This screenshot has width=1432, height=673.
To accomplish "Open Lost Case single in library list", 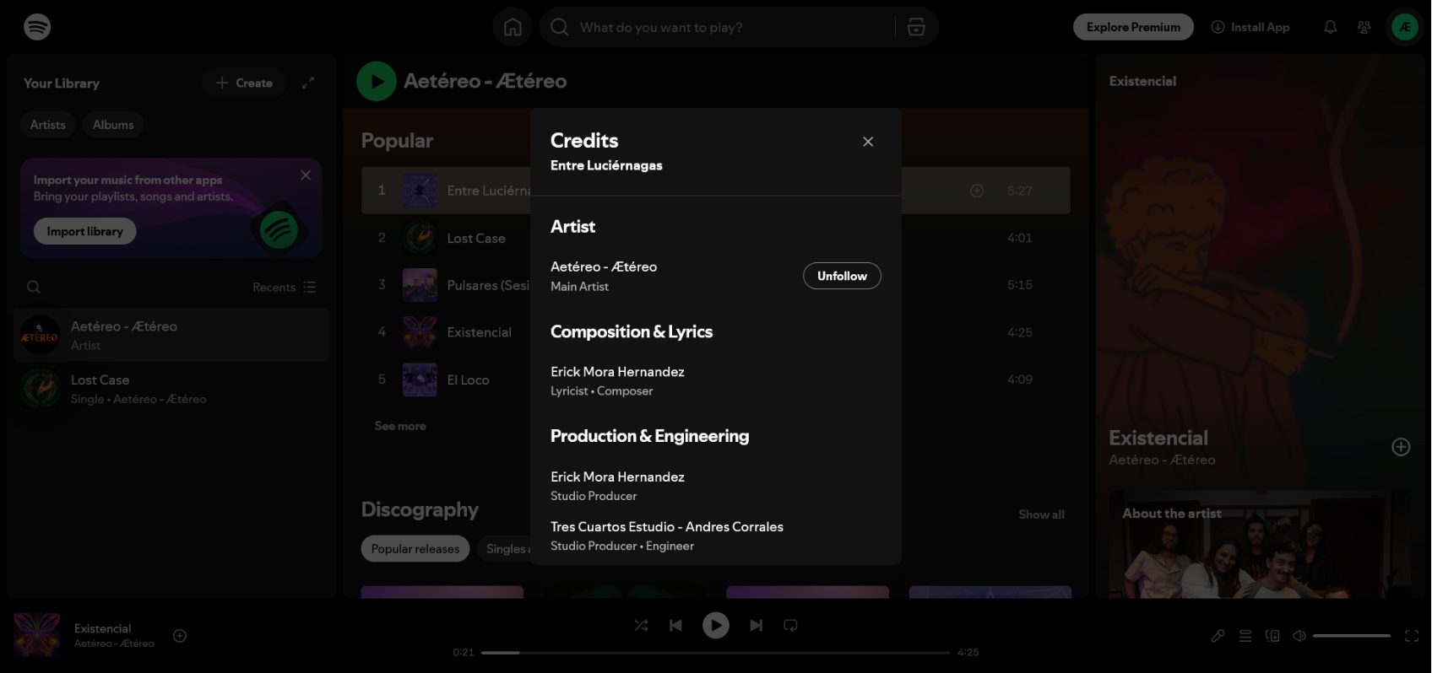I will click(171, 389).
